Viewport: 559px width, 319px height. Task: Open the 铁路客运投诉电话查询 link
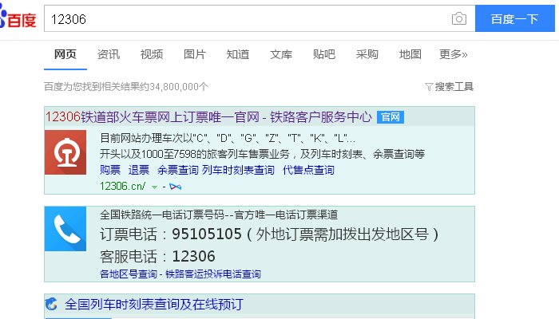click(213, 274)
